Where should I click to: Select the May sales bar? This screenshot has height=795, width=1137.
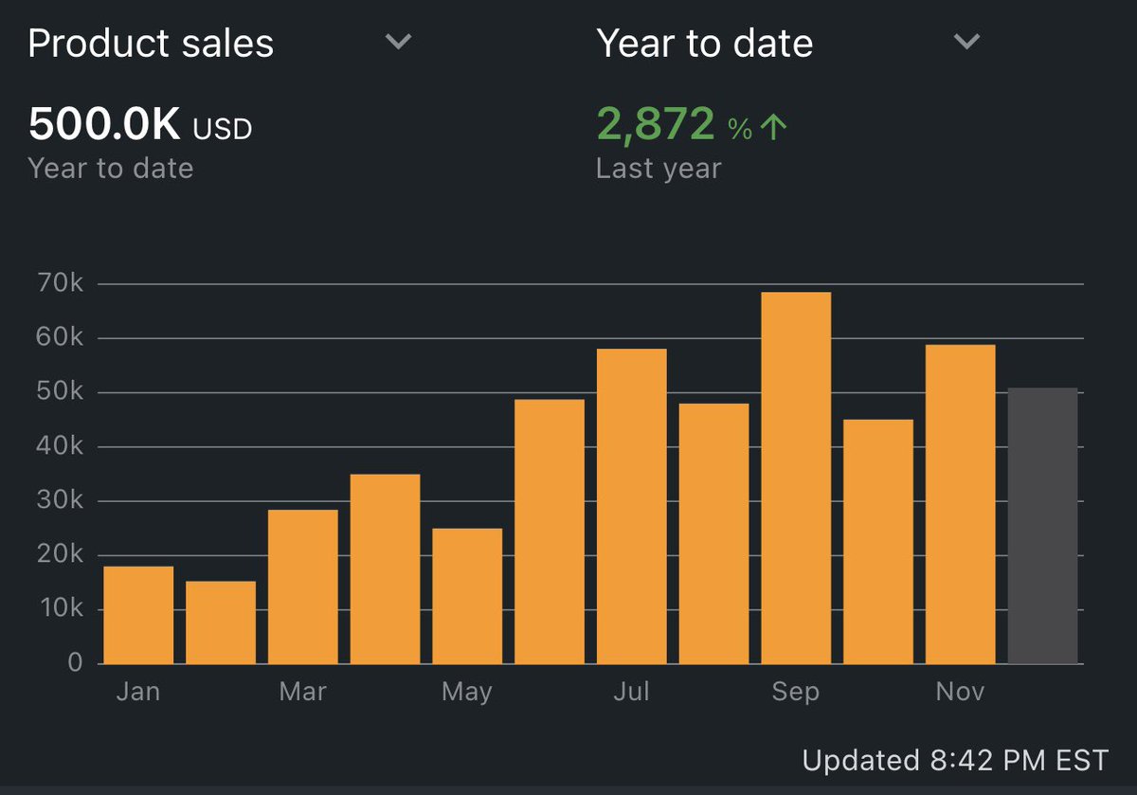[467, 596]
